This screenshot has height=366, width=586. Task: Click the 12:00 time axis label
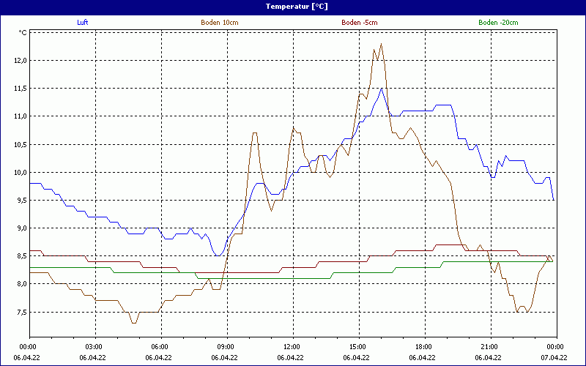click(291, 347)
